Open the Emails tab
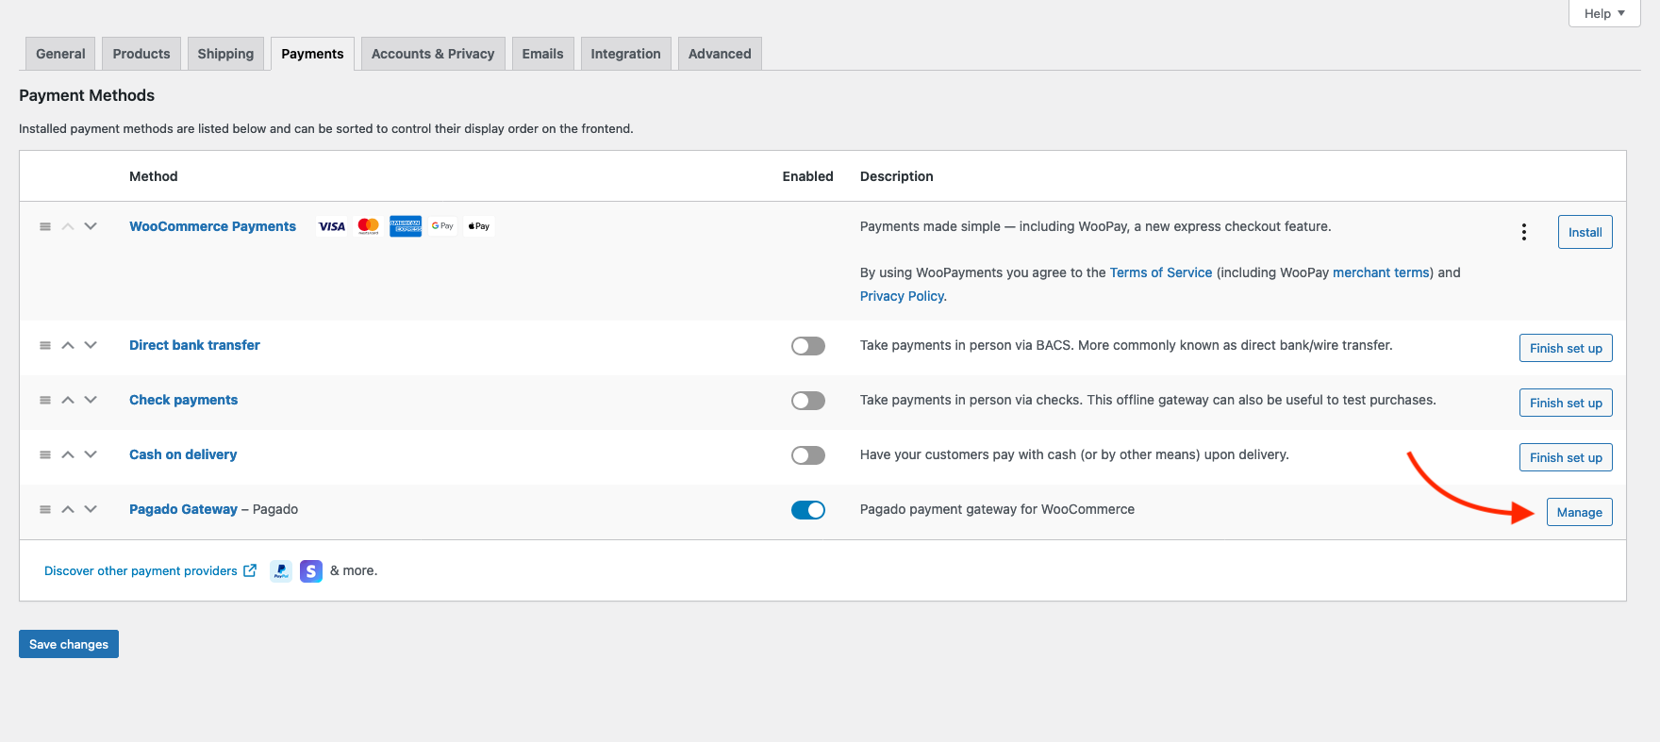Image resolution: width=1660 pixels, height=742 pixels. click(x=542, y=54)
